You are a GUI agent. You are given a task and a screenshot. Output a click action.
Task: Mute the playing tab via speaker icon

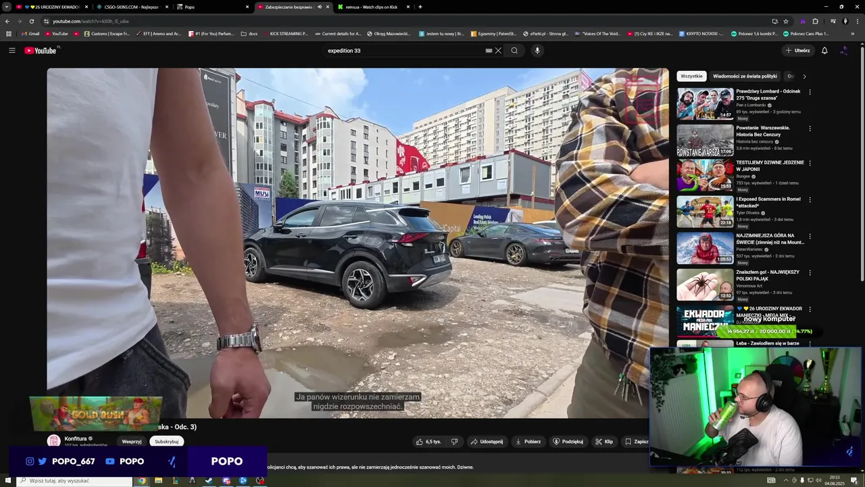pos(320,7)
